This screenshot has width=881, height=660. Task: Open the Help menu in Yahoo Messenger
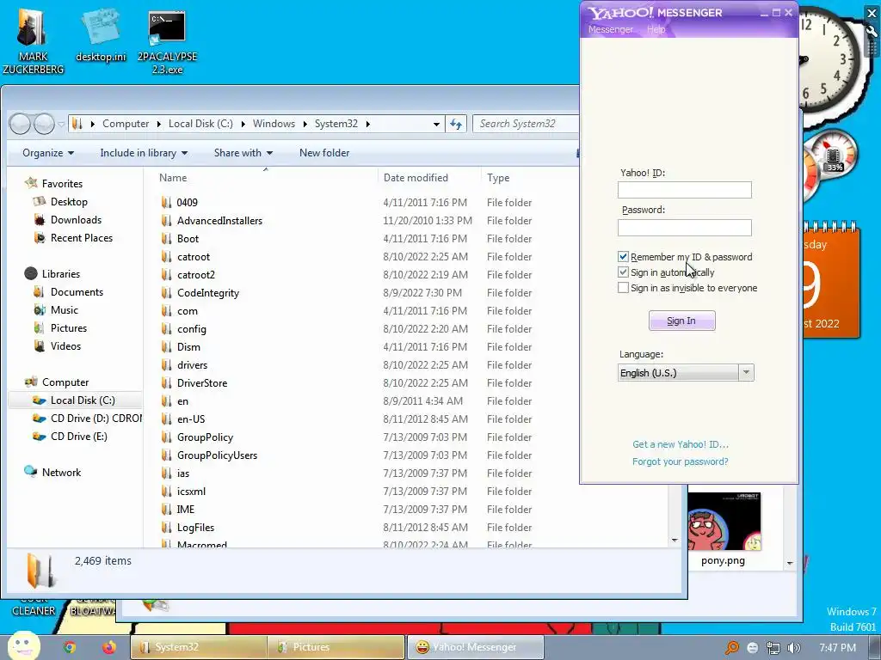[x=656, y=29]
